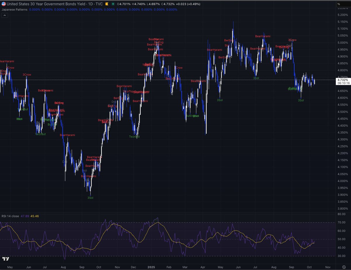Click the 4.000% price scale label
Image resolution: width=351 pixels, height=270 pixels.
pyautogui.click(x=343, y=181)
